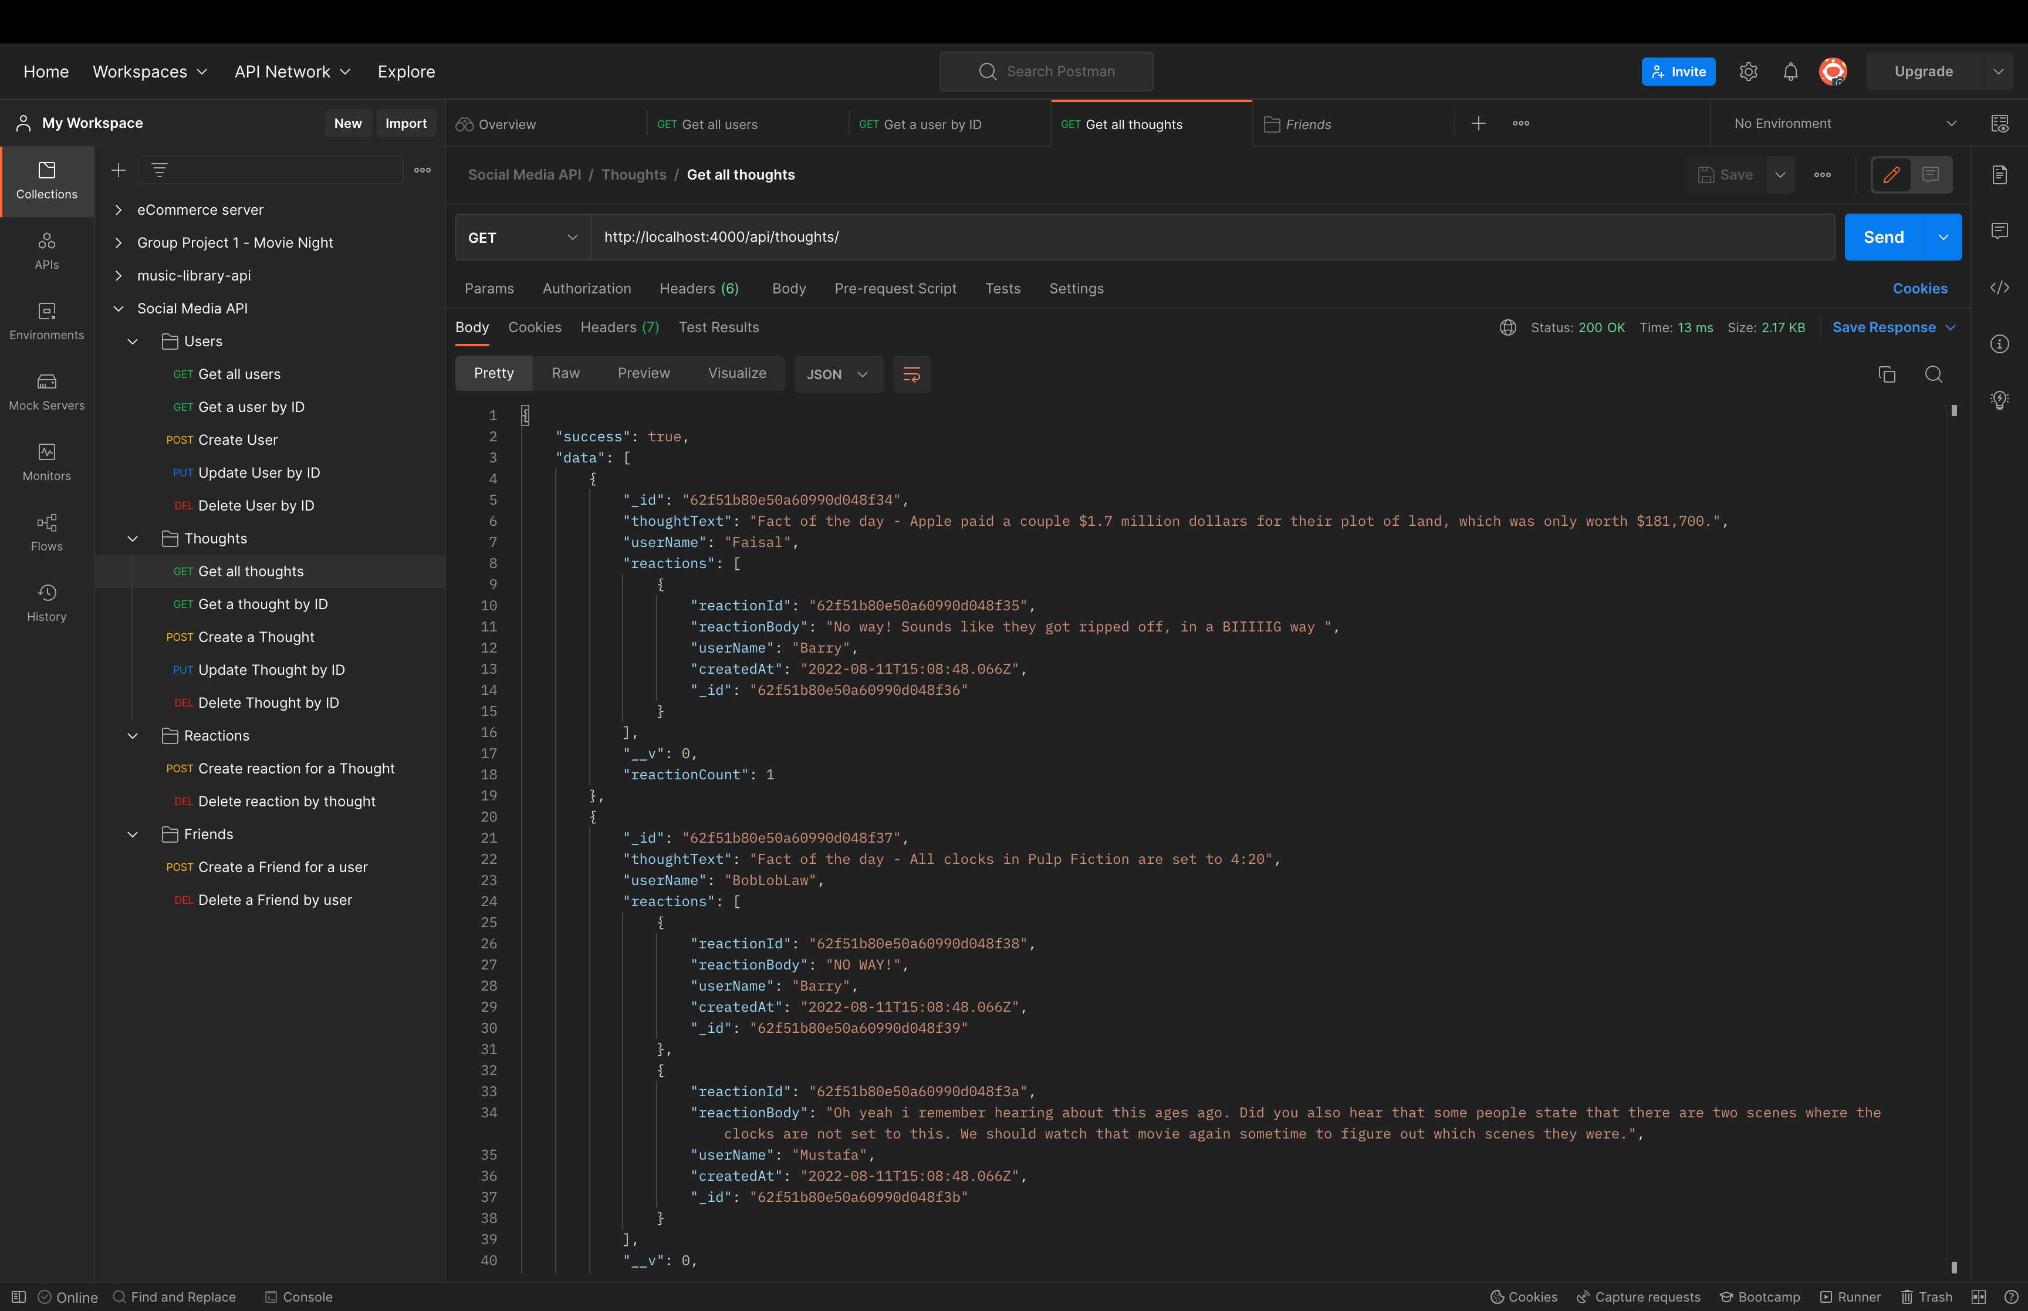Copy response body to clipboard
The height and width of the screenshot is (1311, 2028).
[1887, 374]
